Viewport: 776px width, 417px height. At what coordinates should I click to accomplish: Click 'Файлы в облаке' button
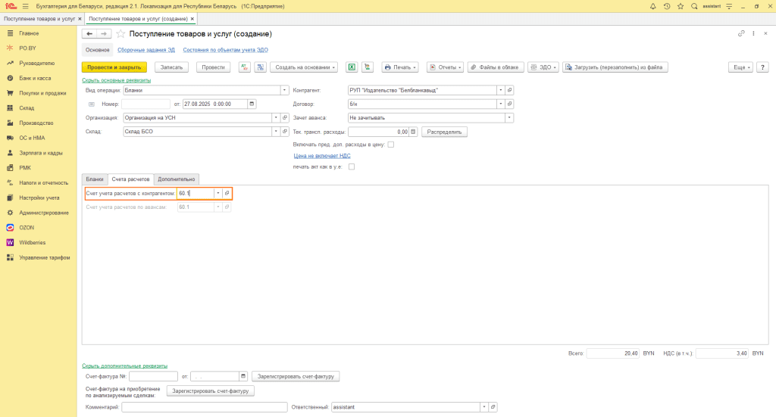496,67
